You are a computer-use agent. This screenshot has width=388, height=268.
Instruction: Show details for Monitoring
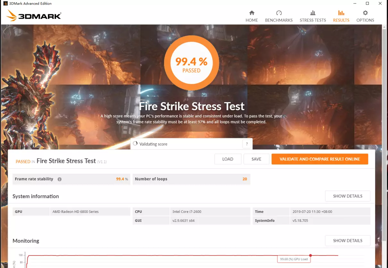point(348,240)
